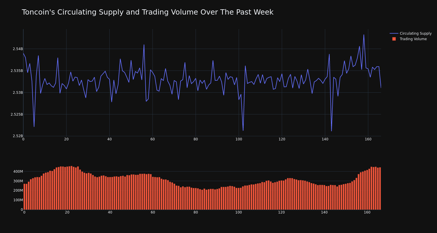This screenshot has width=437, height=233.
Task: Click the last volume bar at 166
Action: (x=380, y=188)
